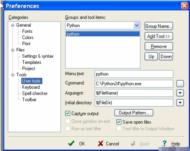Image resolution: width=190 pixels, height=151 pixels.
Task: Open the Python group dropdown
Action: click(x=137, y=25)
